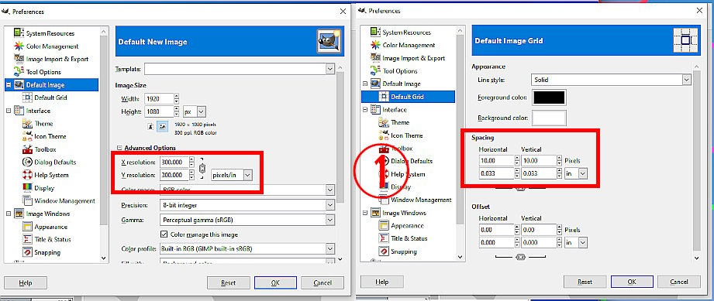
Task: Click Color Management icon in left Preferences window
Action: pyautogui.click(x=19, y=46)
